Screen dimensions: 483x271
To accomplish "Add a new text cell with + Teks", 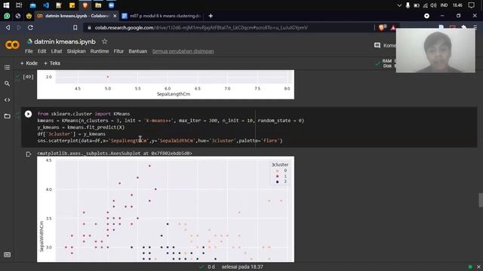I will [x=52, y=63].
